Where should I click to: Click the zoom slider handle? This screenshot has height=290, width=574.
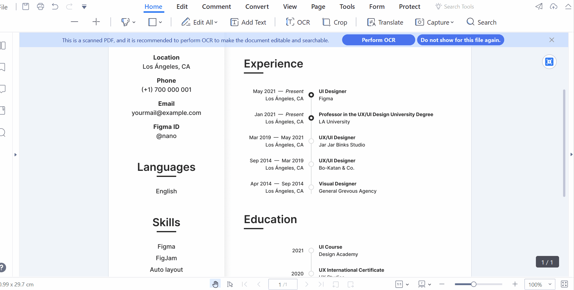tap(473, 284)
